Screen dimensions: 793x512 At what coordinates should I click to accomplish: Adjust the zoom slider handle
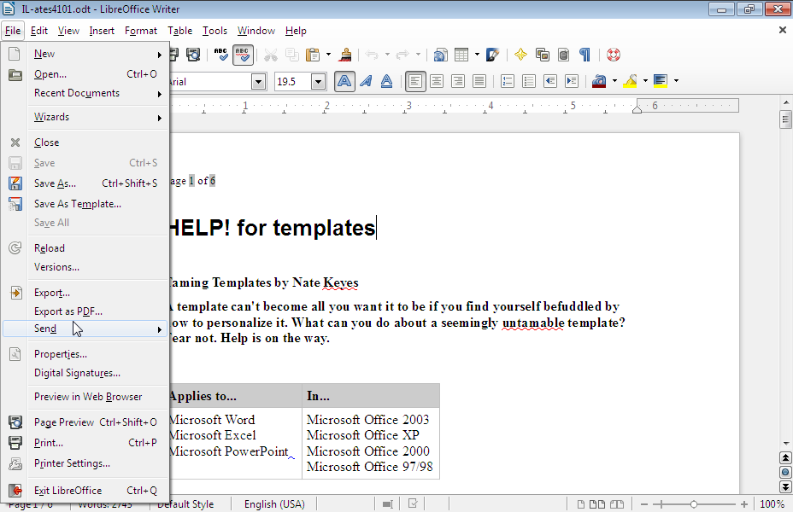tap(694, 504)
